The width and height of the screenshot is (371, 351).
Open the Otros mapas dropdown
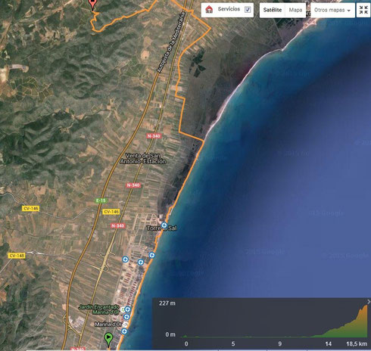(332, 10)
